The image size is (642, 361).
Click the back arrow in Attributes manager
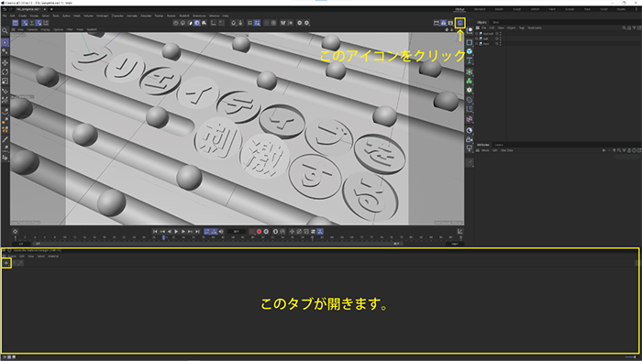point(603,150)
